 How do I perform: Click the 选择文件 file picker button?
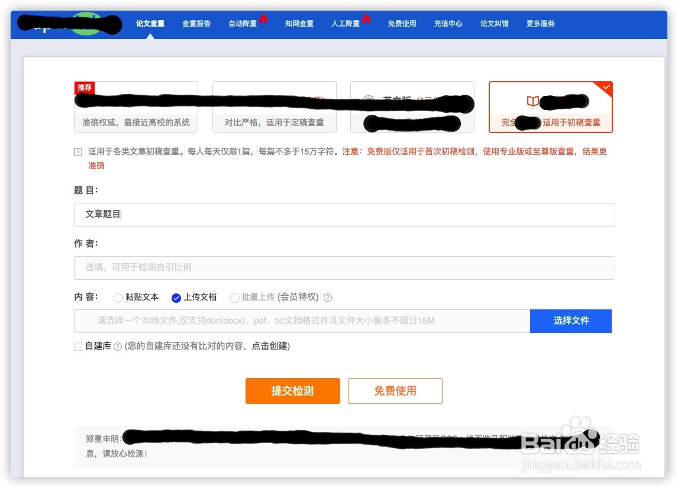tap(570, 321)
